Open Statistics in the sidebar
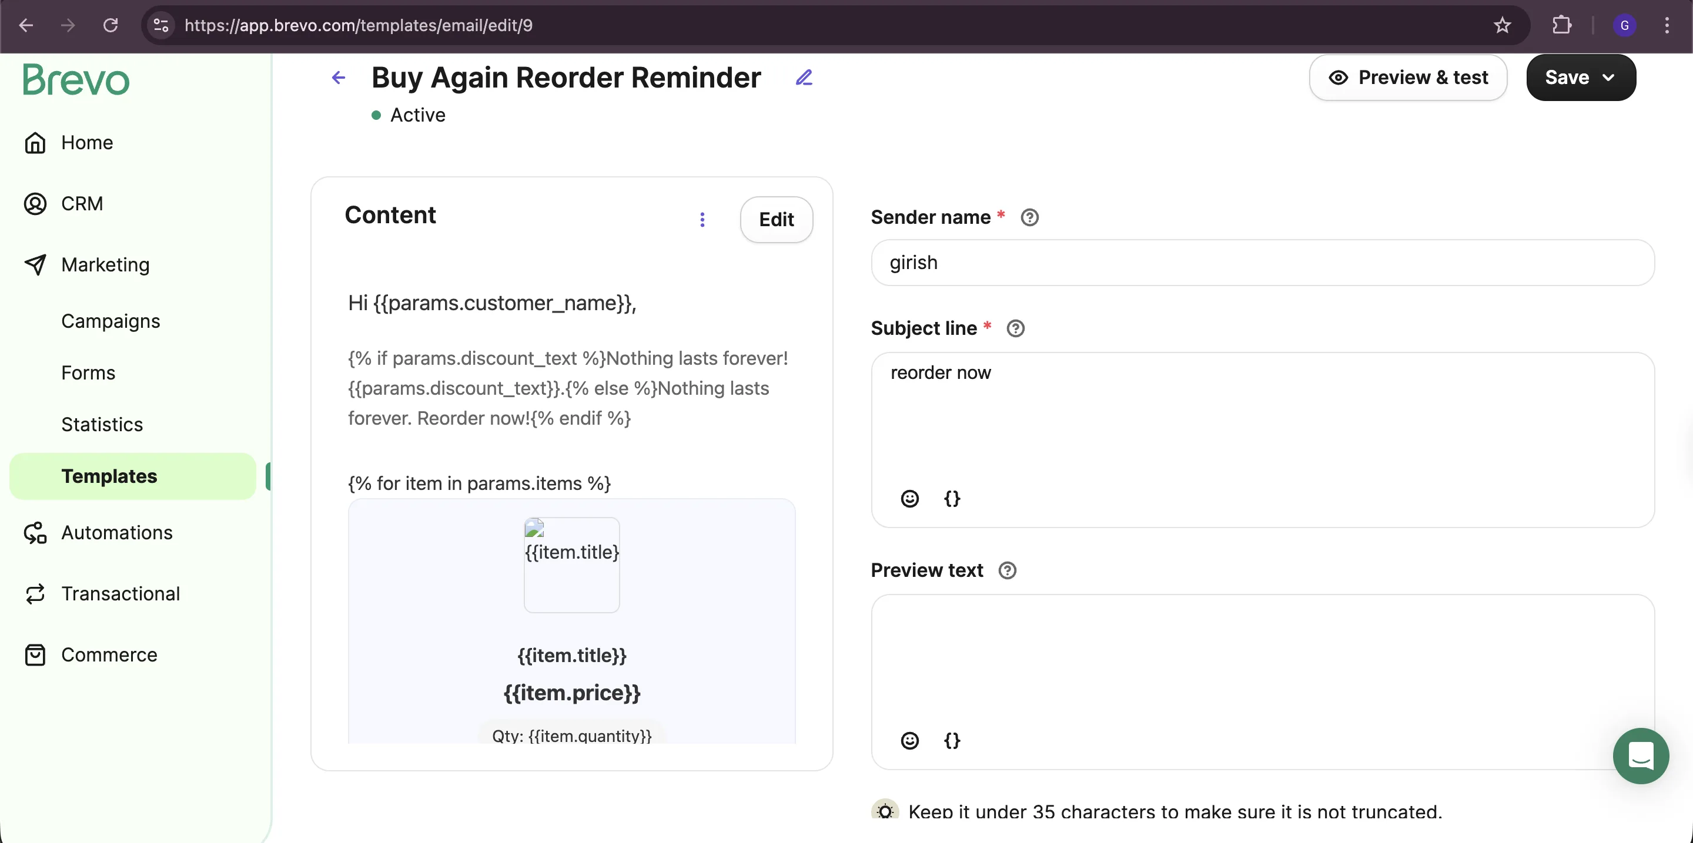 tap(102, 424)
